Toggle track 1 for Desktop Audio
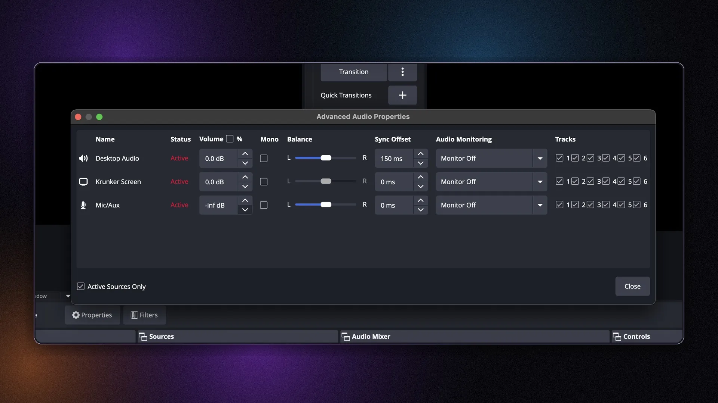 559,158
